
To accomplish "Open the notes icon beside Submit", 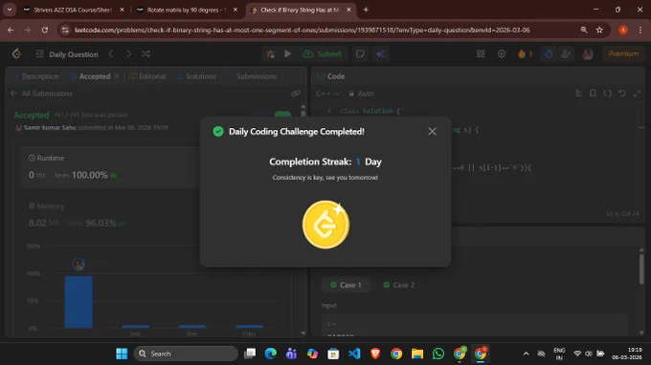I will [x=360, y=54].
